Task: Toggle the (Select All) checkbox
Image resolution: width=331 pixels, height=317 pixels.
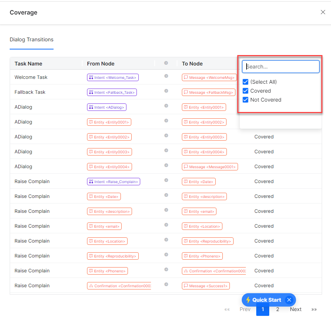Action: coord(245,82)
